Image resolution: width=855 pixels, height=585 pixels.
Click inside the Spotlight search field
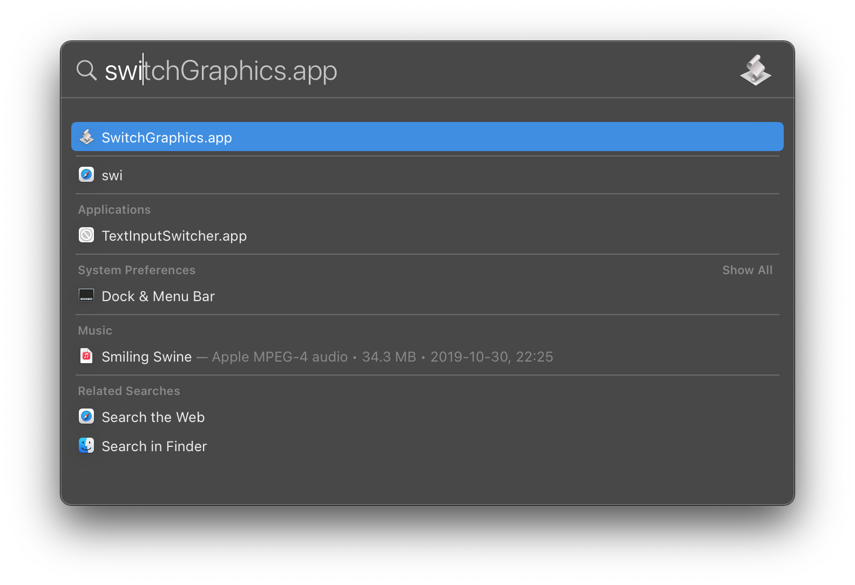[378, 71]
